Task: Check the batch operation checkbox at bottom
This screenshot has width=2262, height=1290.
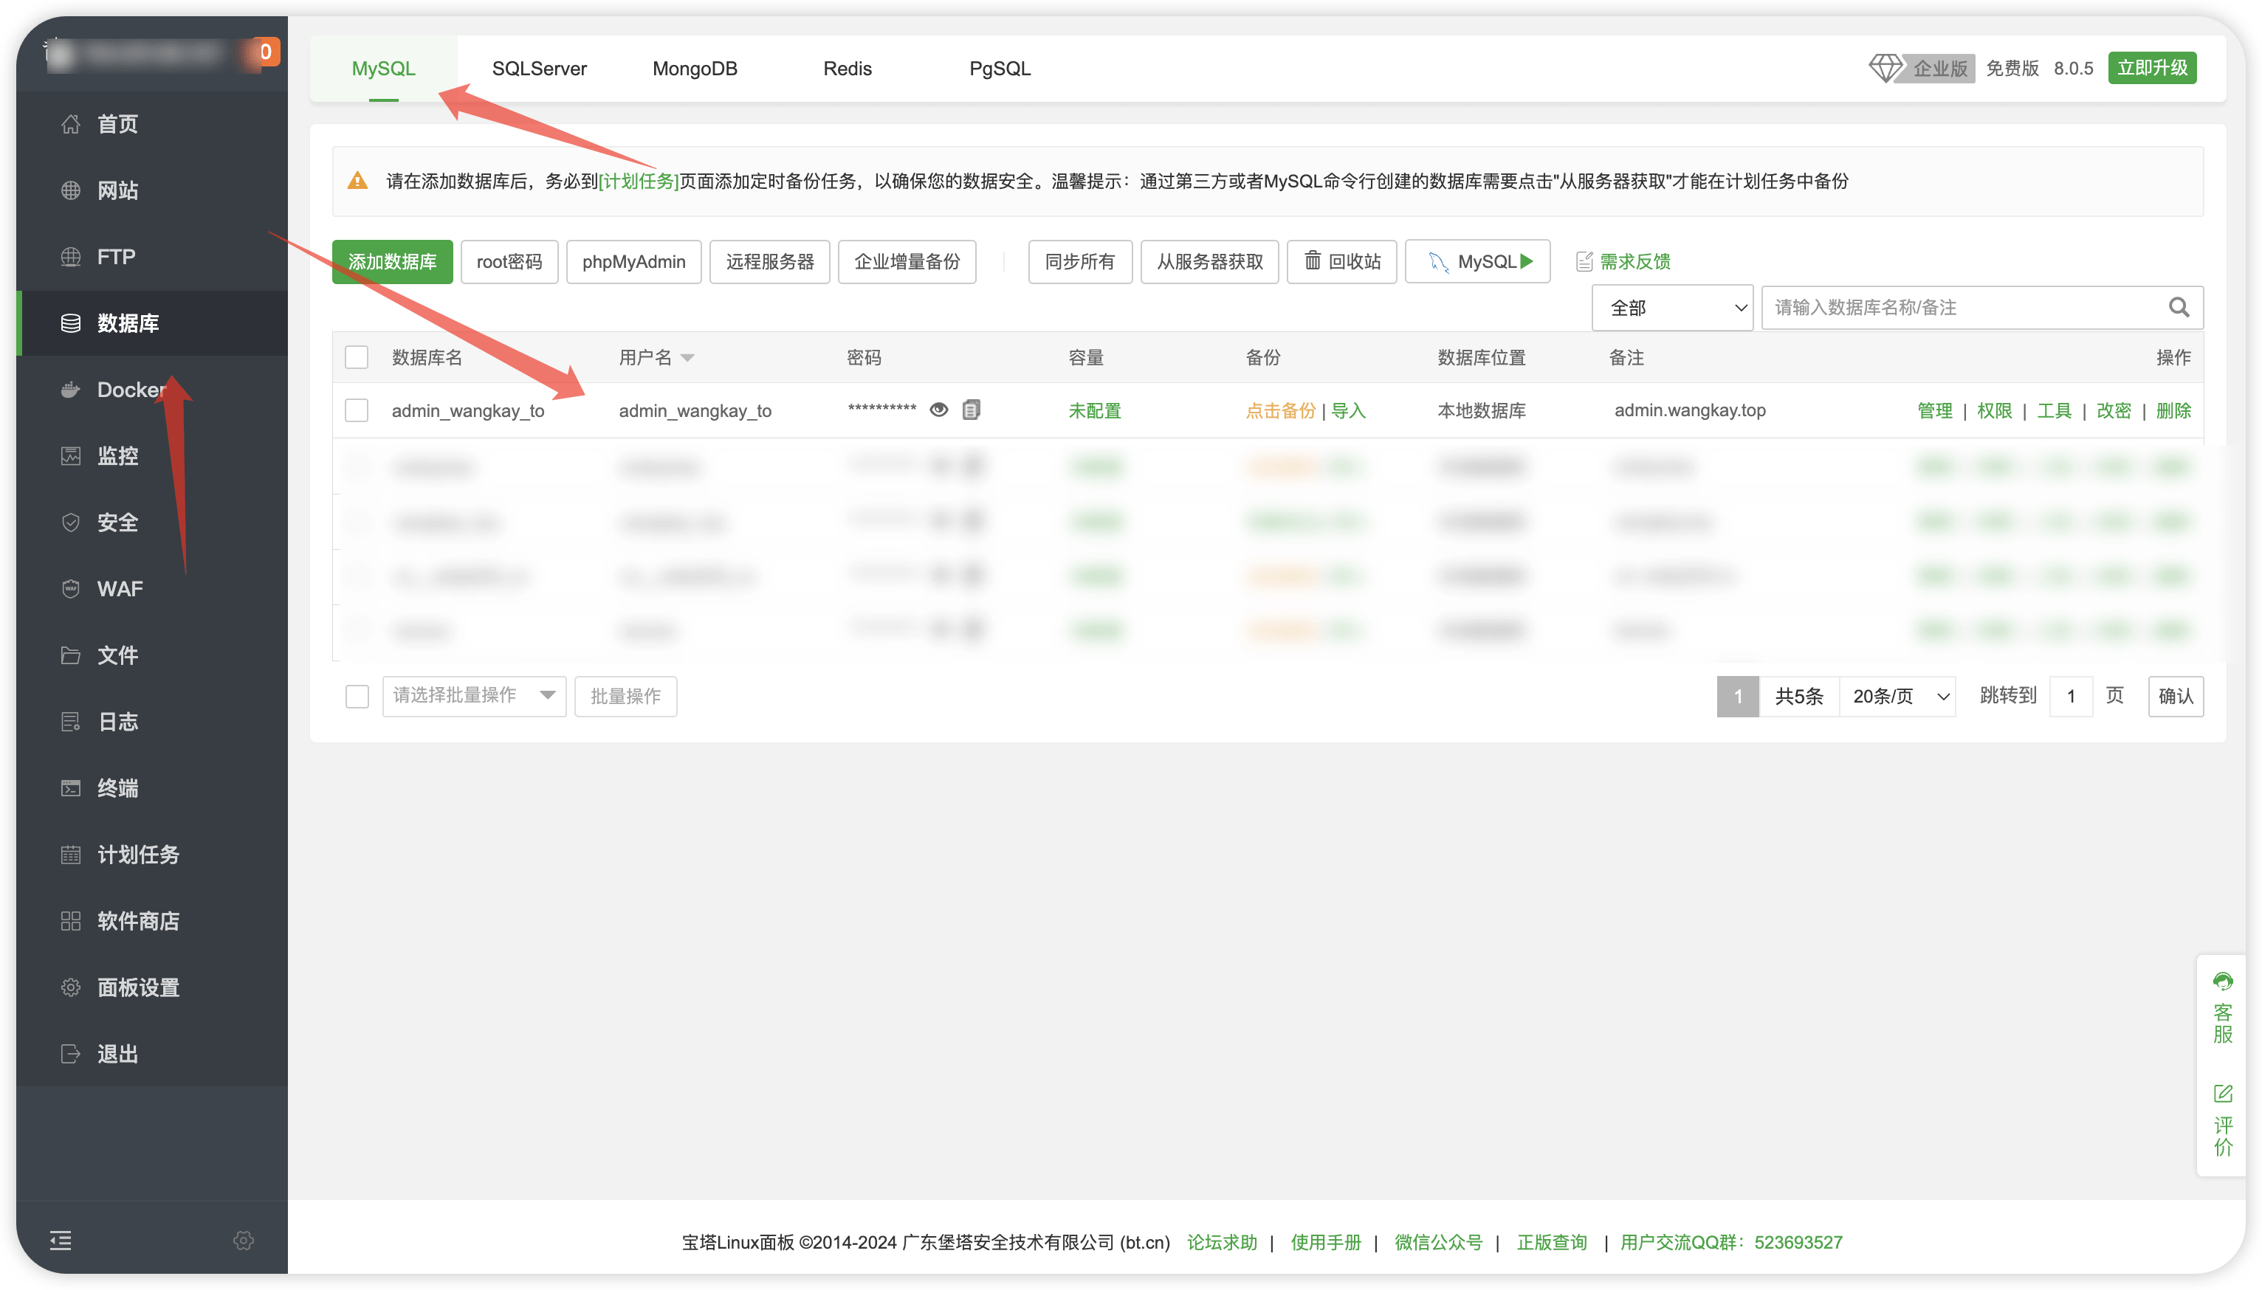Action: click(x=357, y=697)
